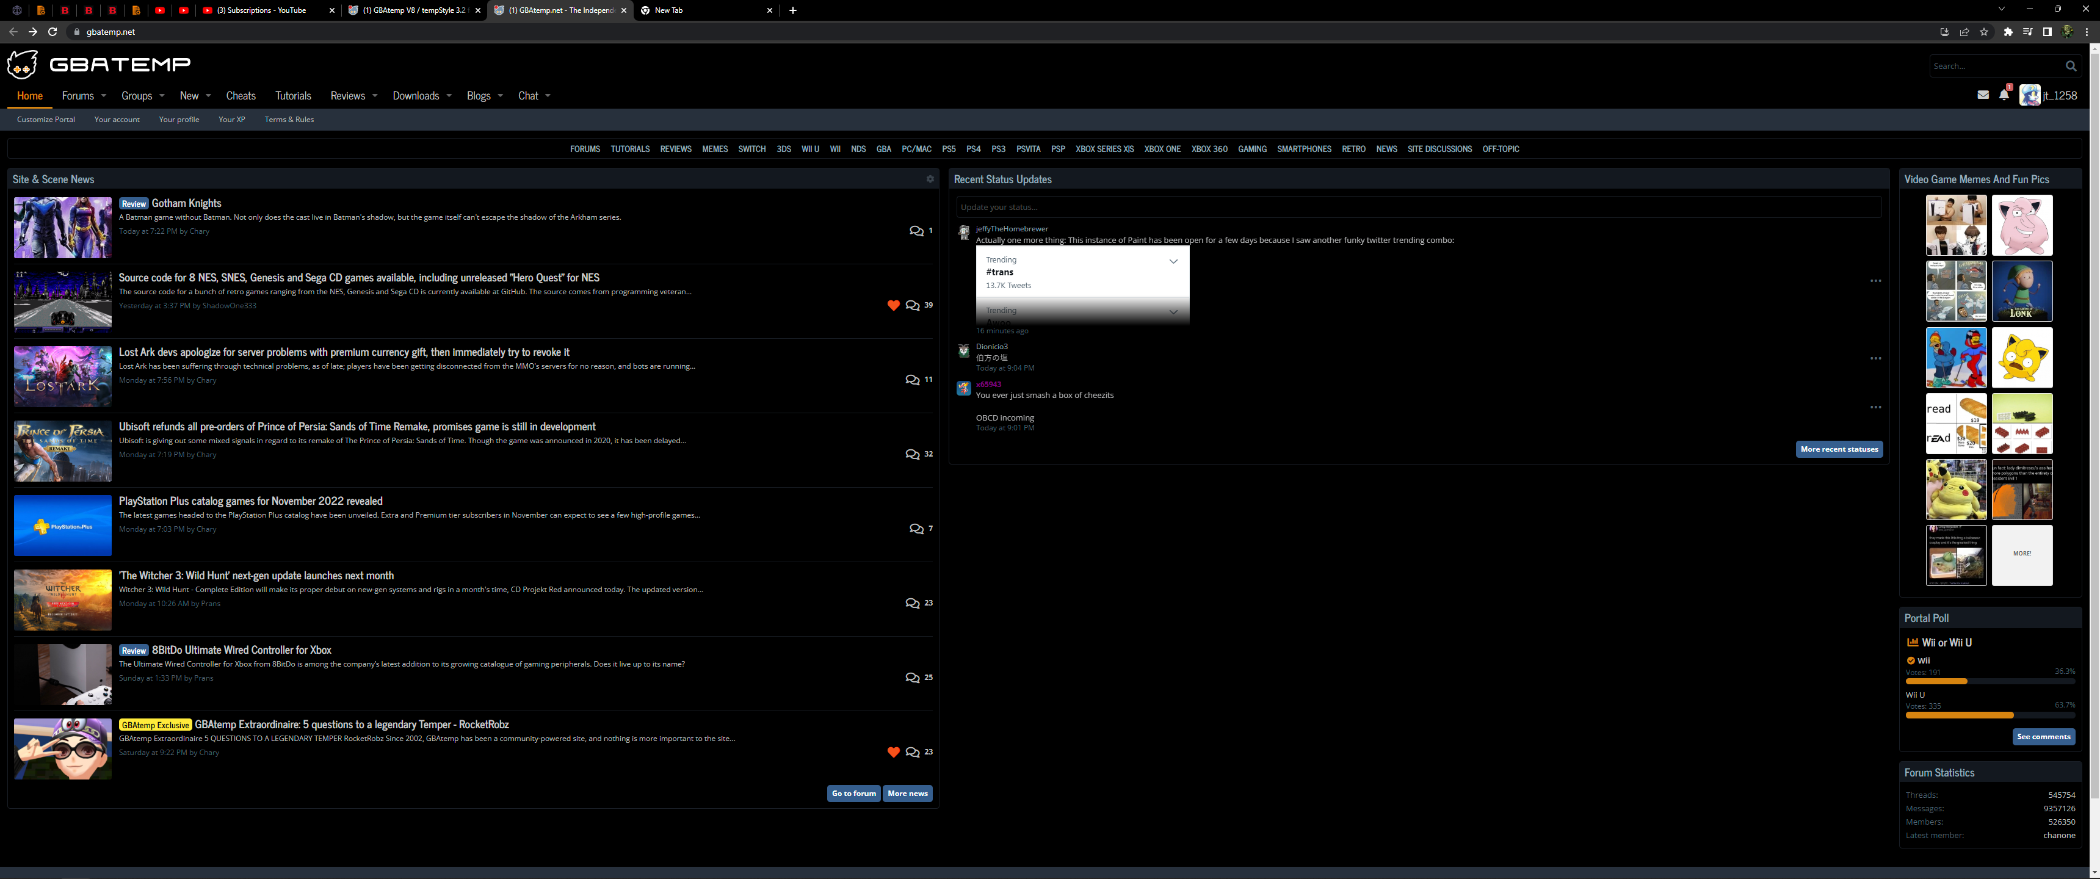Click comments icon on Gotham Knights article

tap(916, 231)
